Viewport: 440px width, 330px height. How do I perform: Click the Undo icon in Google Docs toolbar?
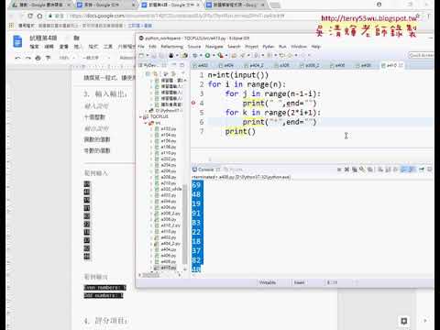pos(17,58)
